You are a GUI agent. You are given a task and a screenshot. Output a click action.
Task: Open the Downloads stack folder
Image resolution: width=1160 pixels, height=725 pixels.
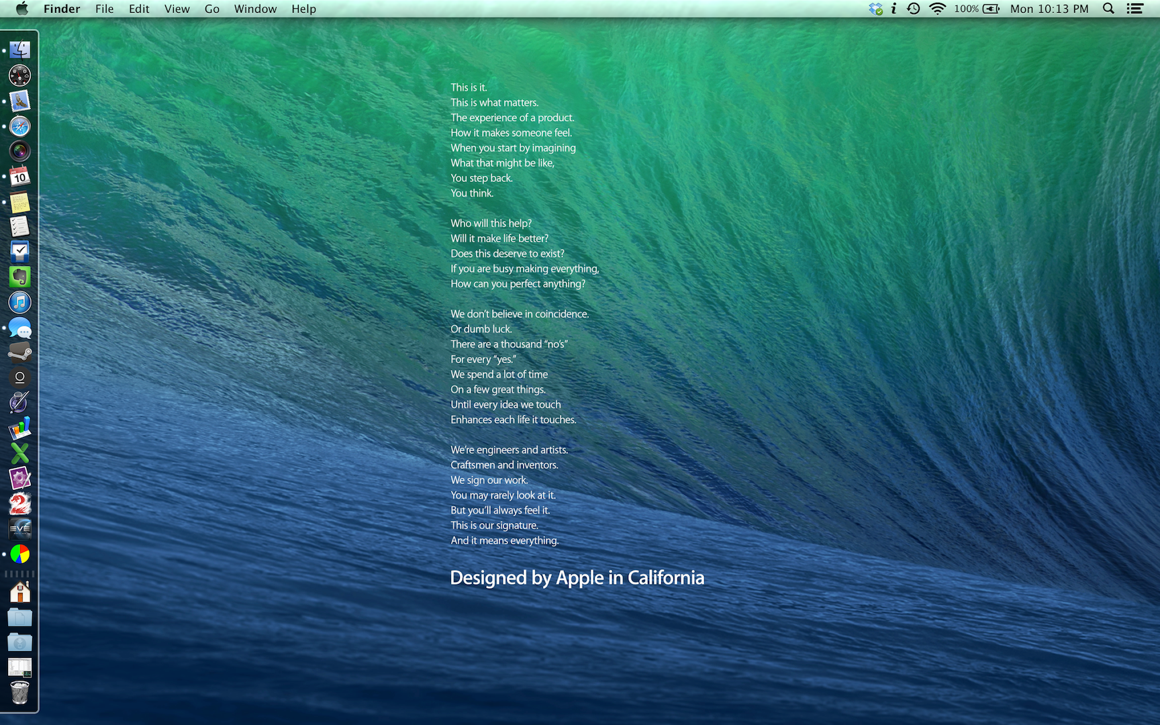click(20, 642)
